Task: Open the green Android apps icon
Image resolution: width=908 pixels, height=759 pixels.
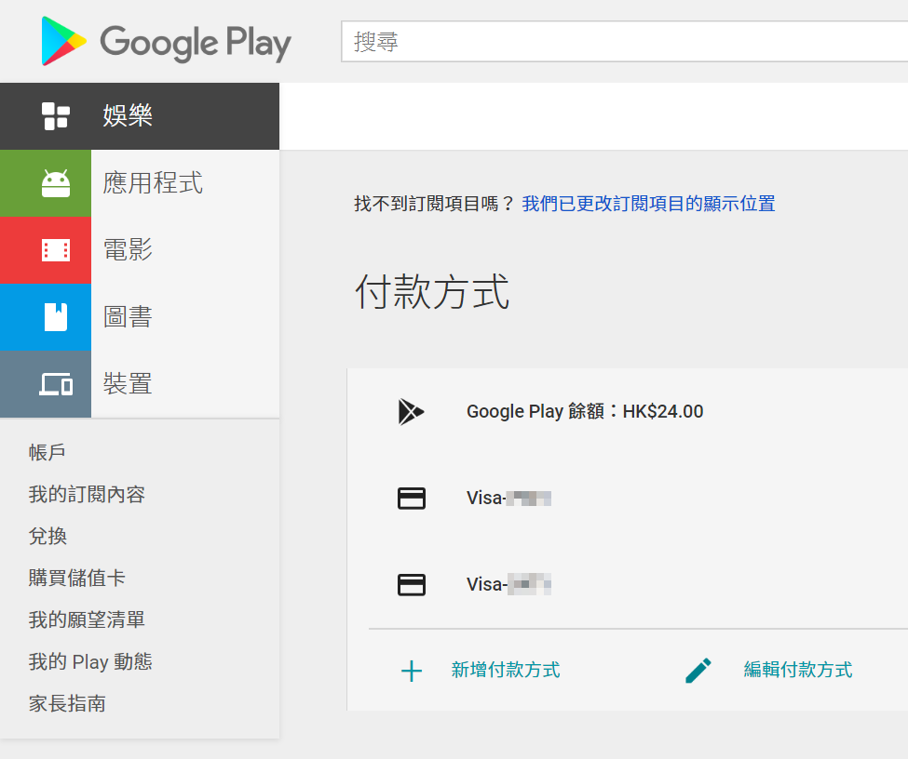Action: tap(56, 183)
